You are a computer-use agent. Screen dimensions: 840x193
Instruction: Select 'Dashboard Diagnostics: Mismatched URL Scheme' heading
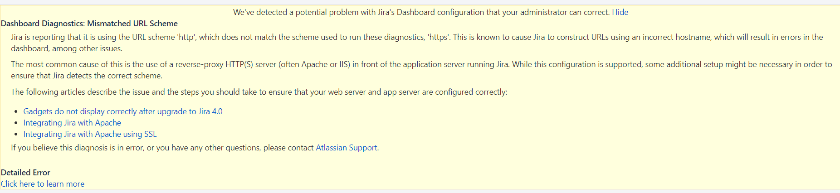point(89,24)
